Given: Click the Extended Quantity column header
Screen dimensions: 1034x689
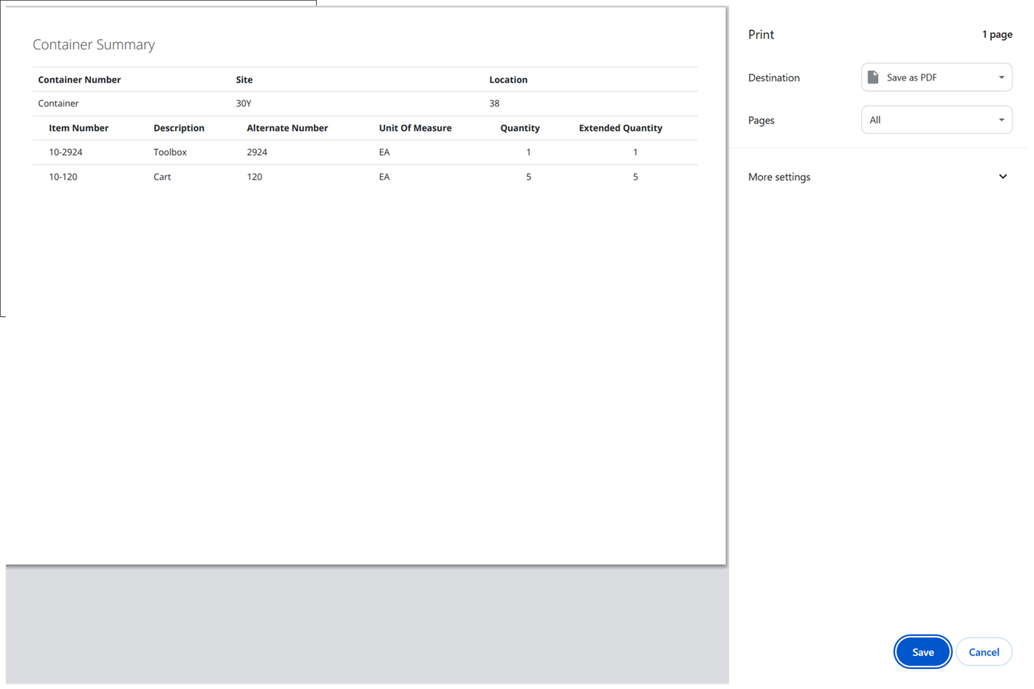Looking at the screenshot, I should [620, 128].
